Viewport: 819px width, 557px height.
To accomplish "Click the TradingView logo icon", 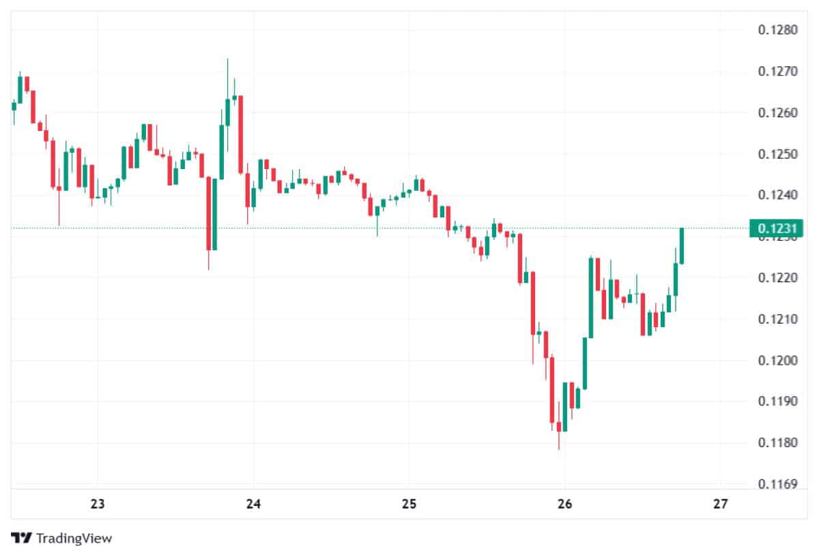I will (x=21, y=538).
